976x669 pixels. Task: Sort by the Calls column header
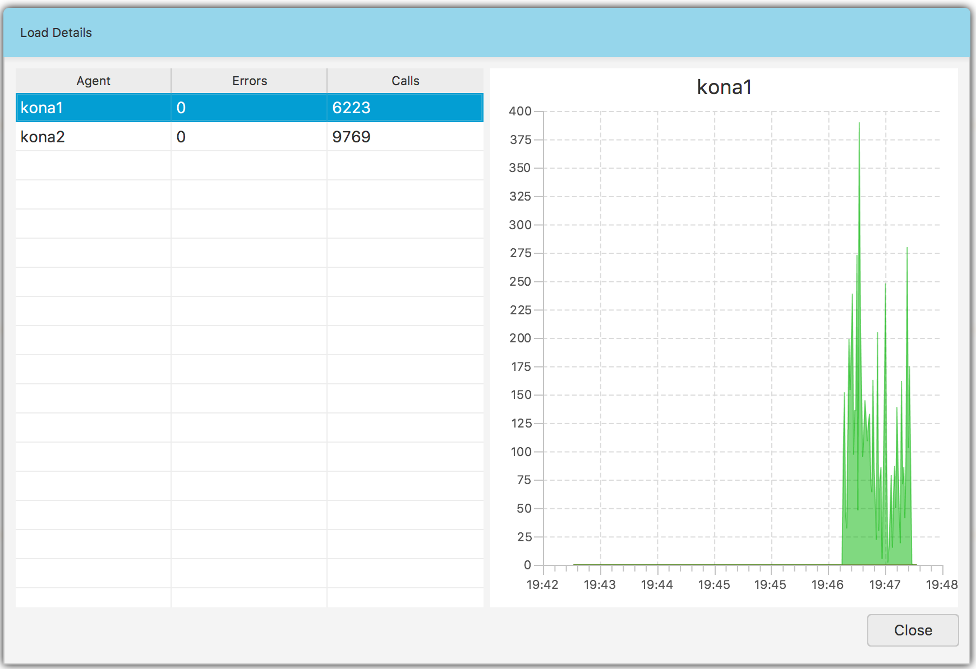click(405, 81)
